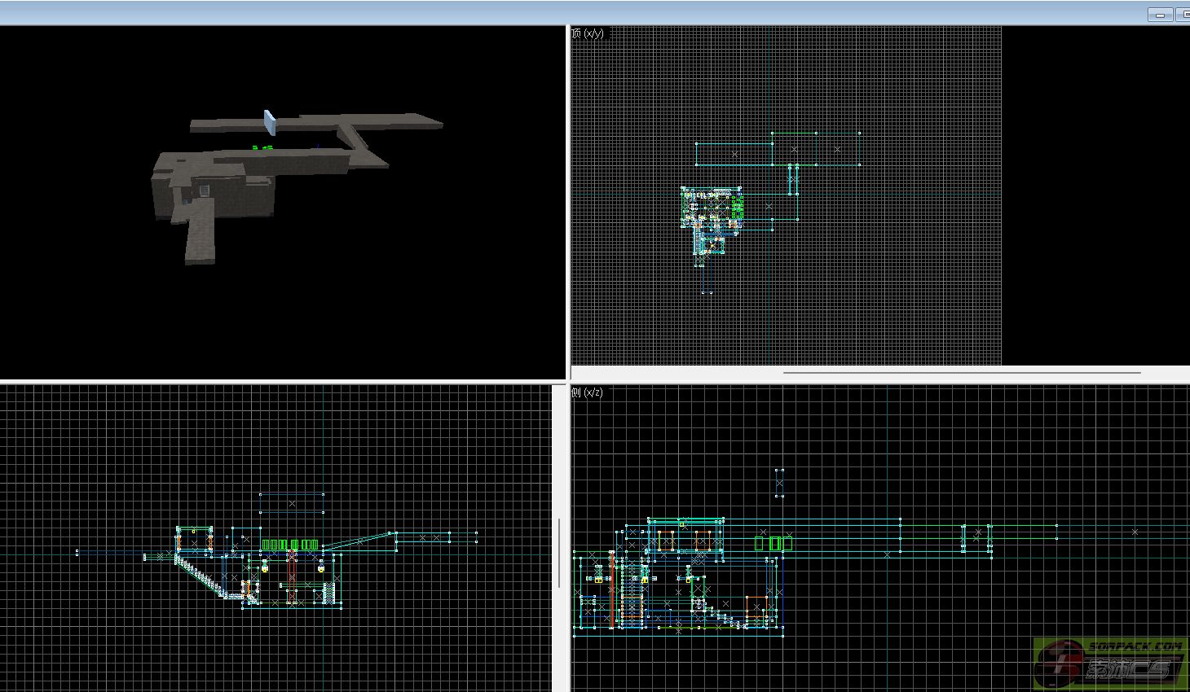Select green entities cluster in top view
This screenshot has width=1190, height=692.
(738, 208)
